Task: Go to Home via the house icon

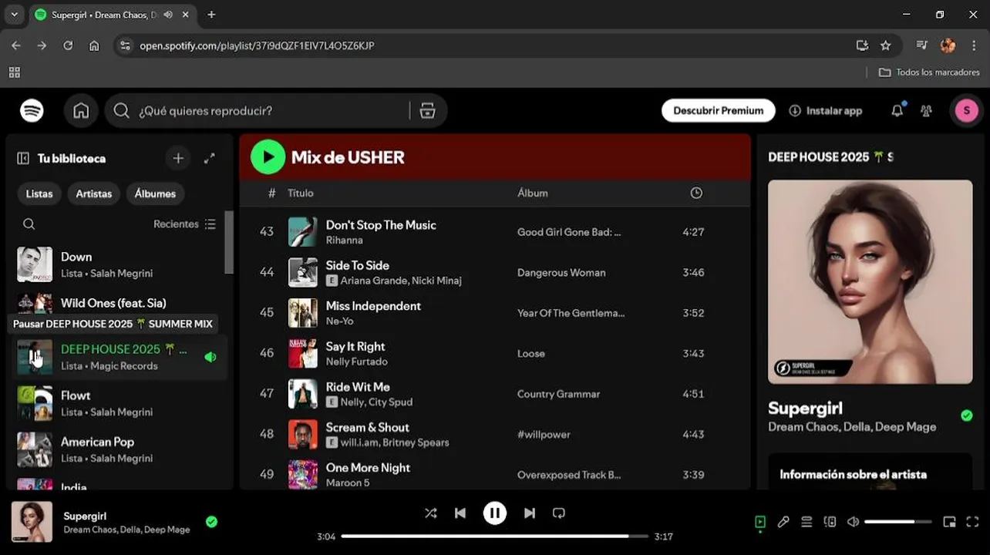Action: point(81,111)
